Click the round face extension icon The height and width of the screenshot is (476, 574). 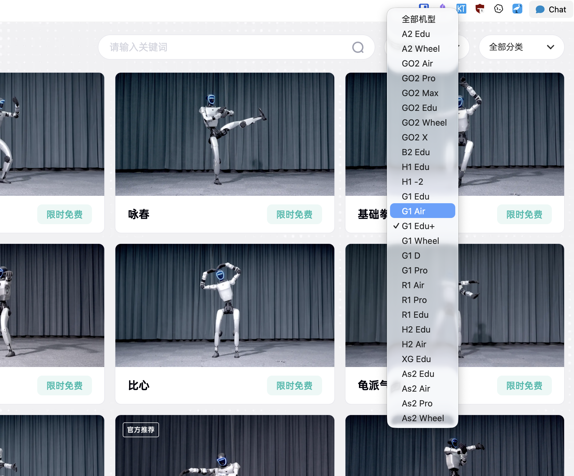[x=499, y=9]
